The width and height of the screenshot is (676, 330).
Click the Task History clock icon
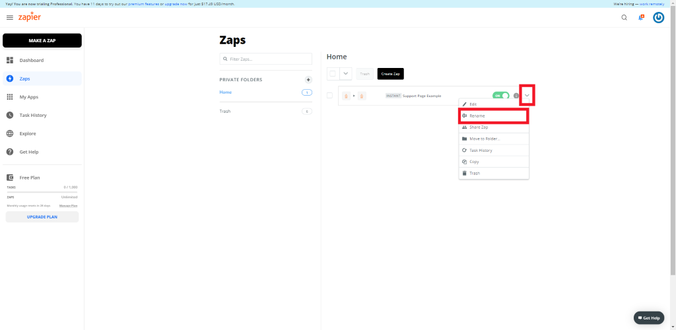(10, 115)
